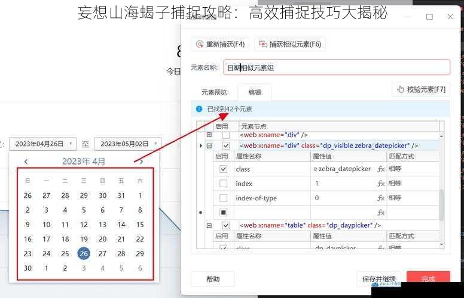This screenshot has width=464, height=298.
Task: Click the fx icon in index-of-type row
Action: click(381, 198)
